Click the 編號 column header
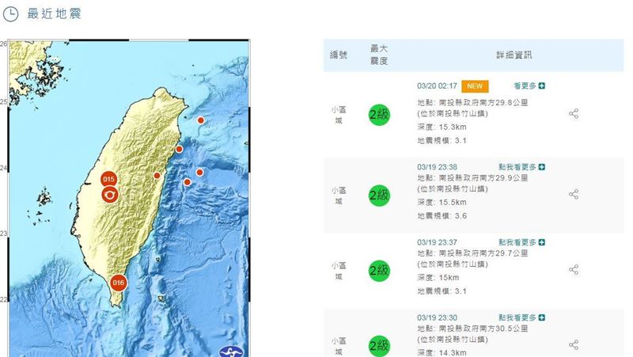This screenshot has width=633, height=357. coord(339,55)
